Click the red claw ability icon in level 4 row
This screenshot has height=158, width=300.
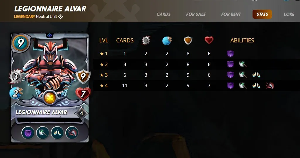click(x=270, y=86)
